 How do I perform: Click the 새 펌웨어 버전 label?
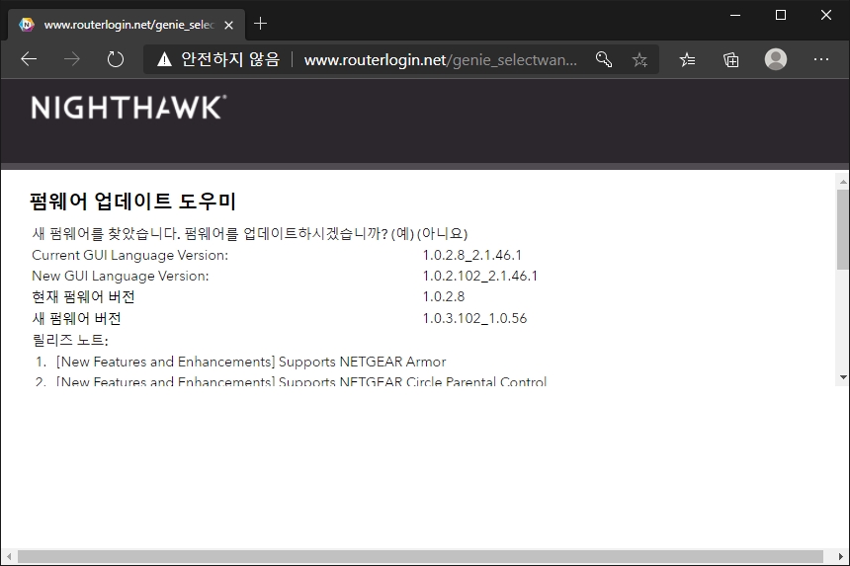pos(76,318)
